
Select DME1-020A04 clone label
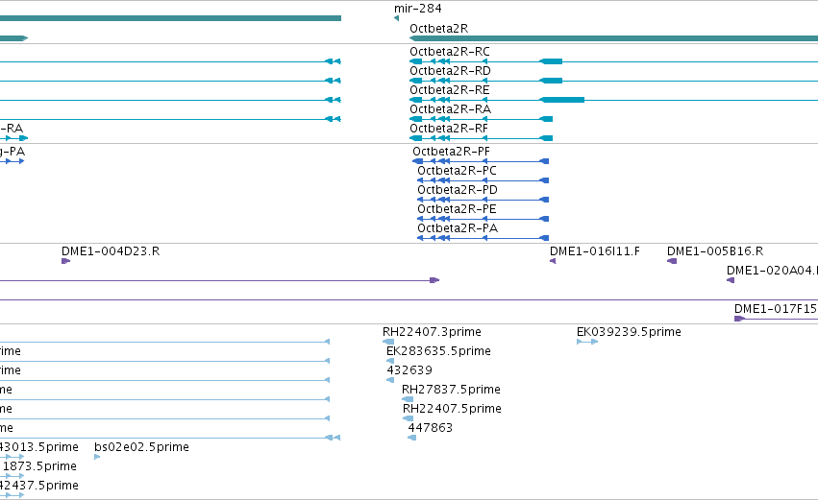click(x=772, y=271)
